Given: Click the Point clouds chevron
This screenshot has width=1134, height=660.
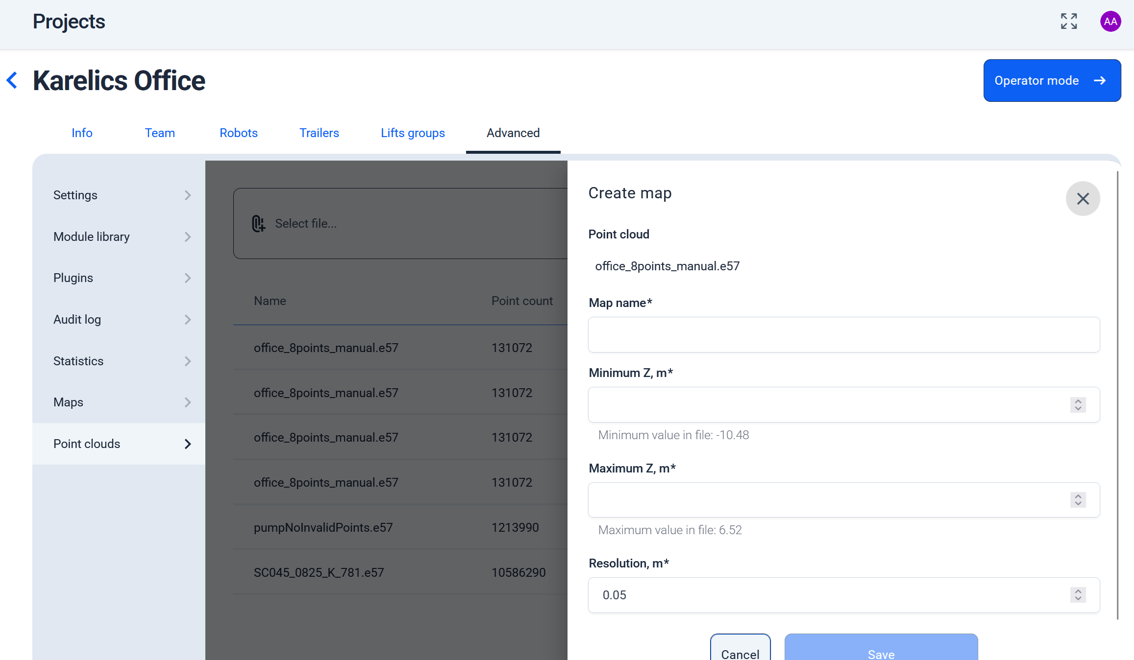Looking at the screenshot, I should coord(188,444).
